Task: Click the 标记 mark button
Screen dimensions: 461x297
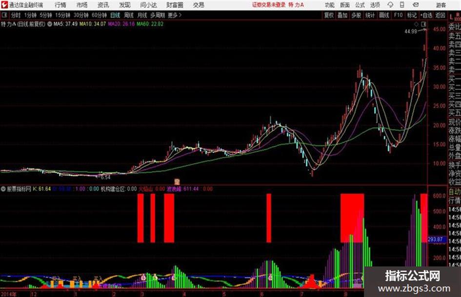Action: [412, 15]
